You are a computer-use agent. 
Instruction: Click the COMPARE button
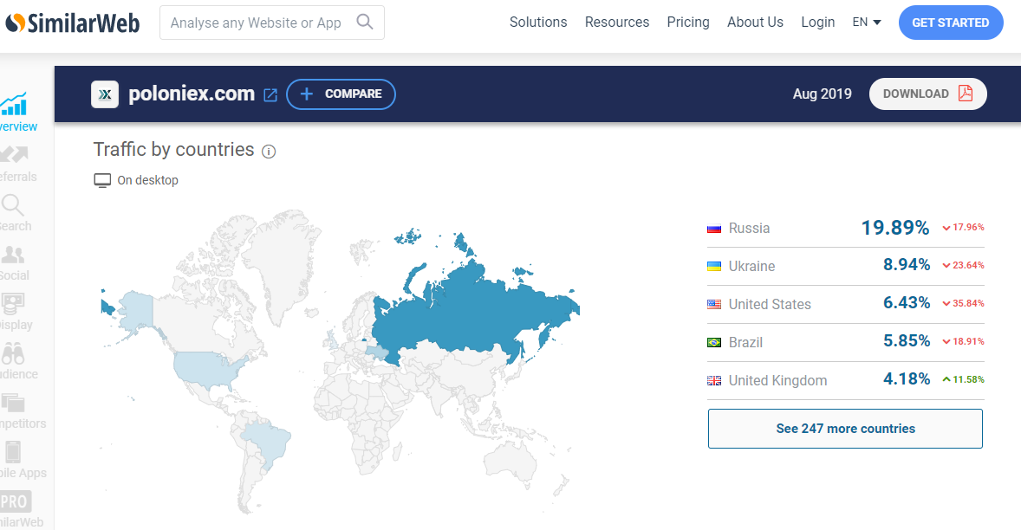(341, 94)
